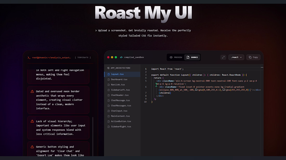
Task: Click the red traffic-light dot of the sandbox
Action: click(x=108, y=57)
